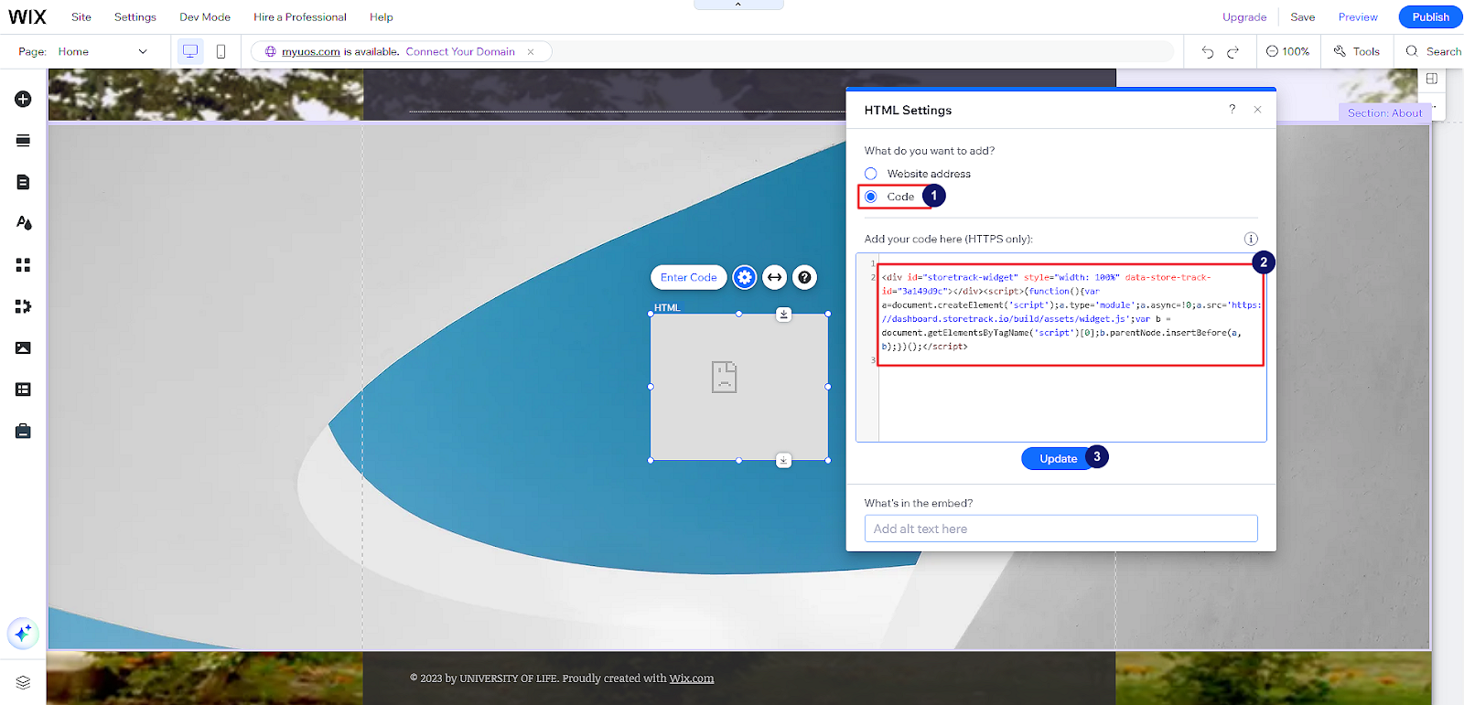Click the question mark help icon near Enter Code
1464x705 pixels.
click(804, 277)
